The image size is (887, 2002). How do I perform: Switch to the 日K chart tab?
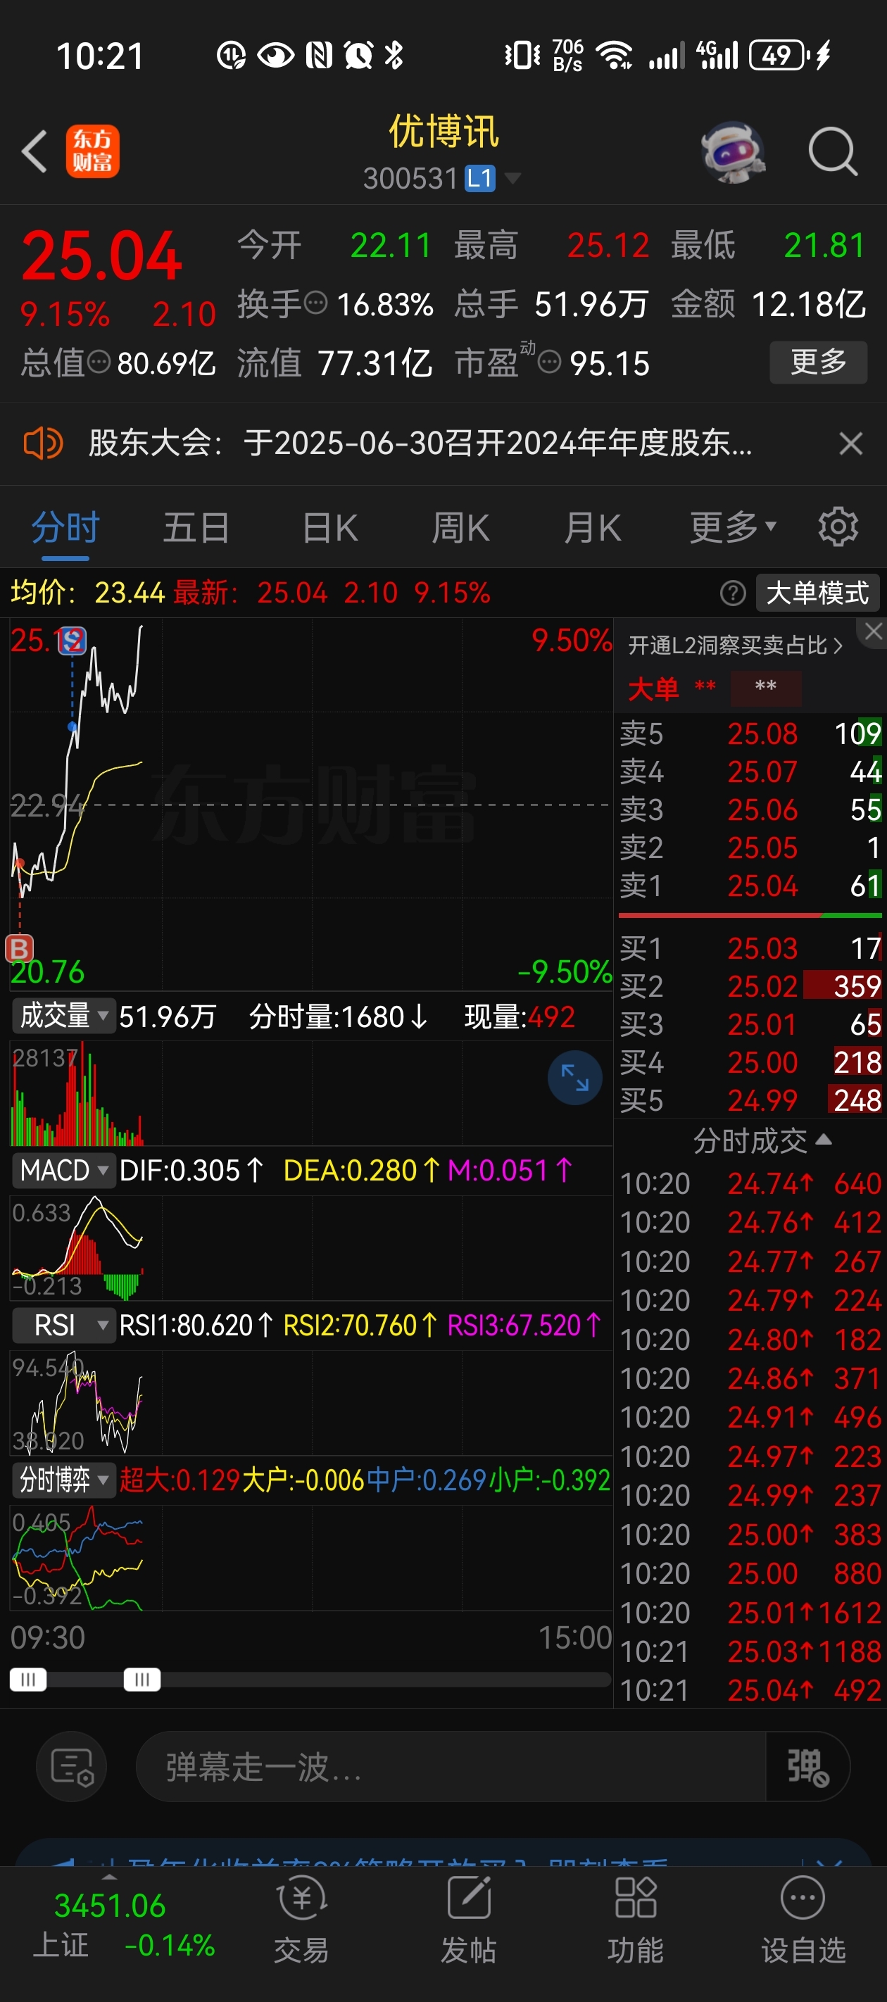329,529
